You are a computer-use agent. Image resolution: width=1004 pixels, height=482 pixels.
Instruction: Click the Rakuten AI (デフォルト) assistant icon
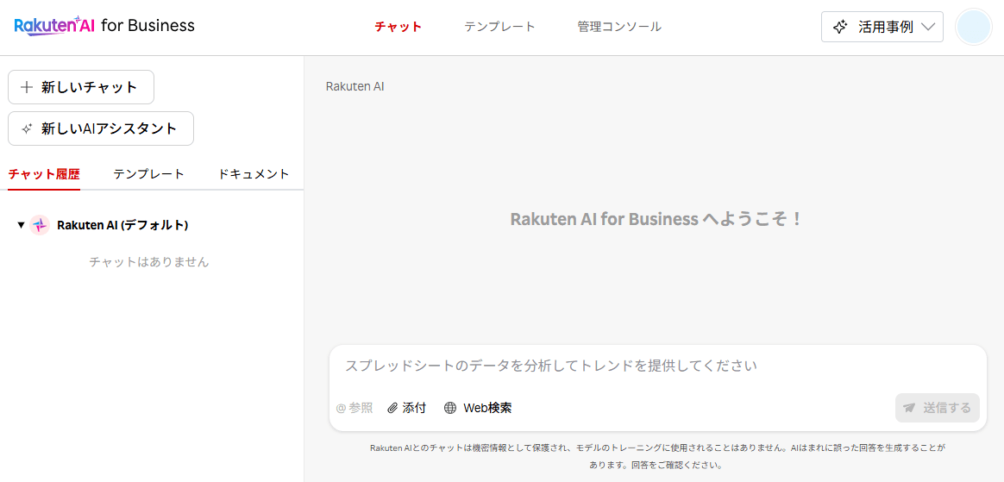(40, 225)
